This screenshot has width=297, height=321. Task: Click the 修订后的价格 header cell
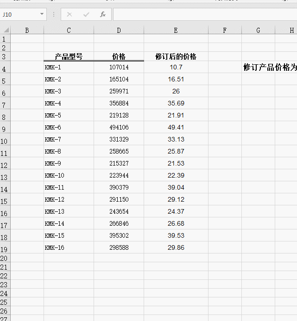click(x=176, y=56)
